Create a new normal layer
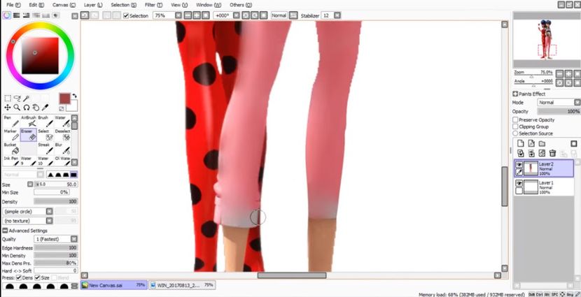Viewport: 581px width, 297px height. point(521,143)
